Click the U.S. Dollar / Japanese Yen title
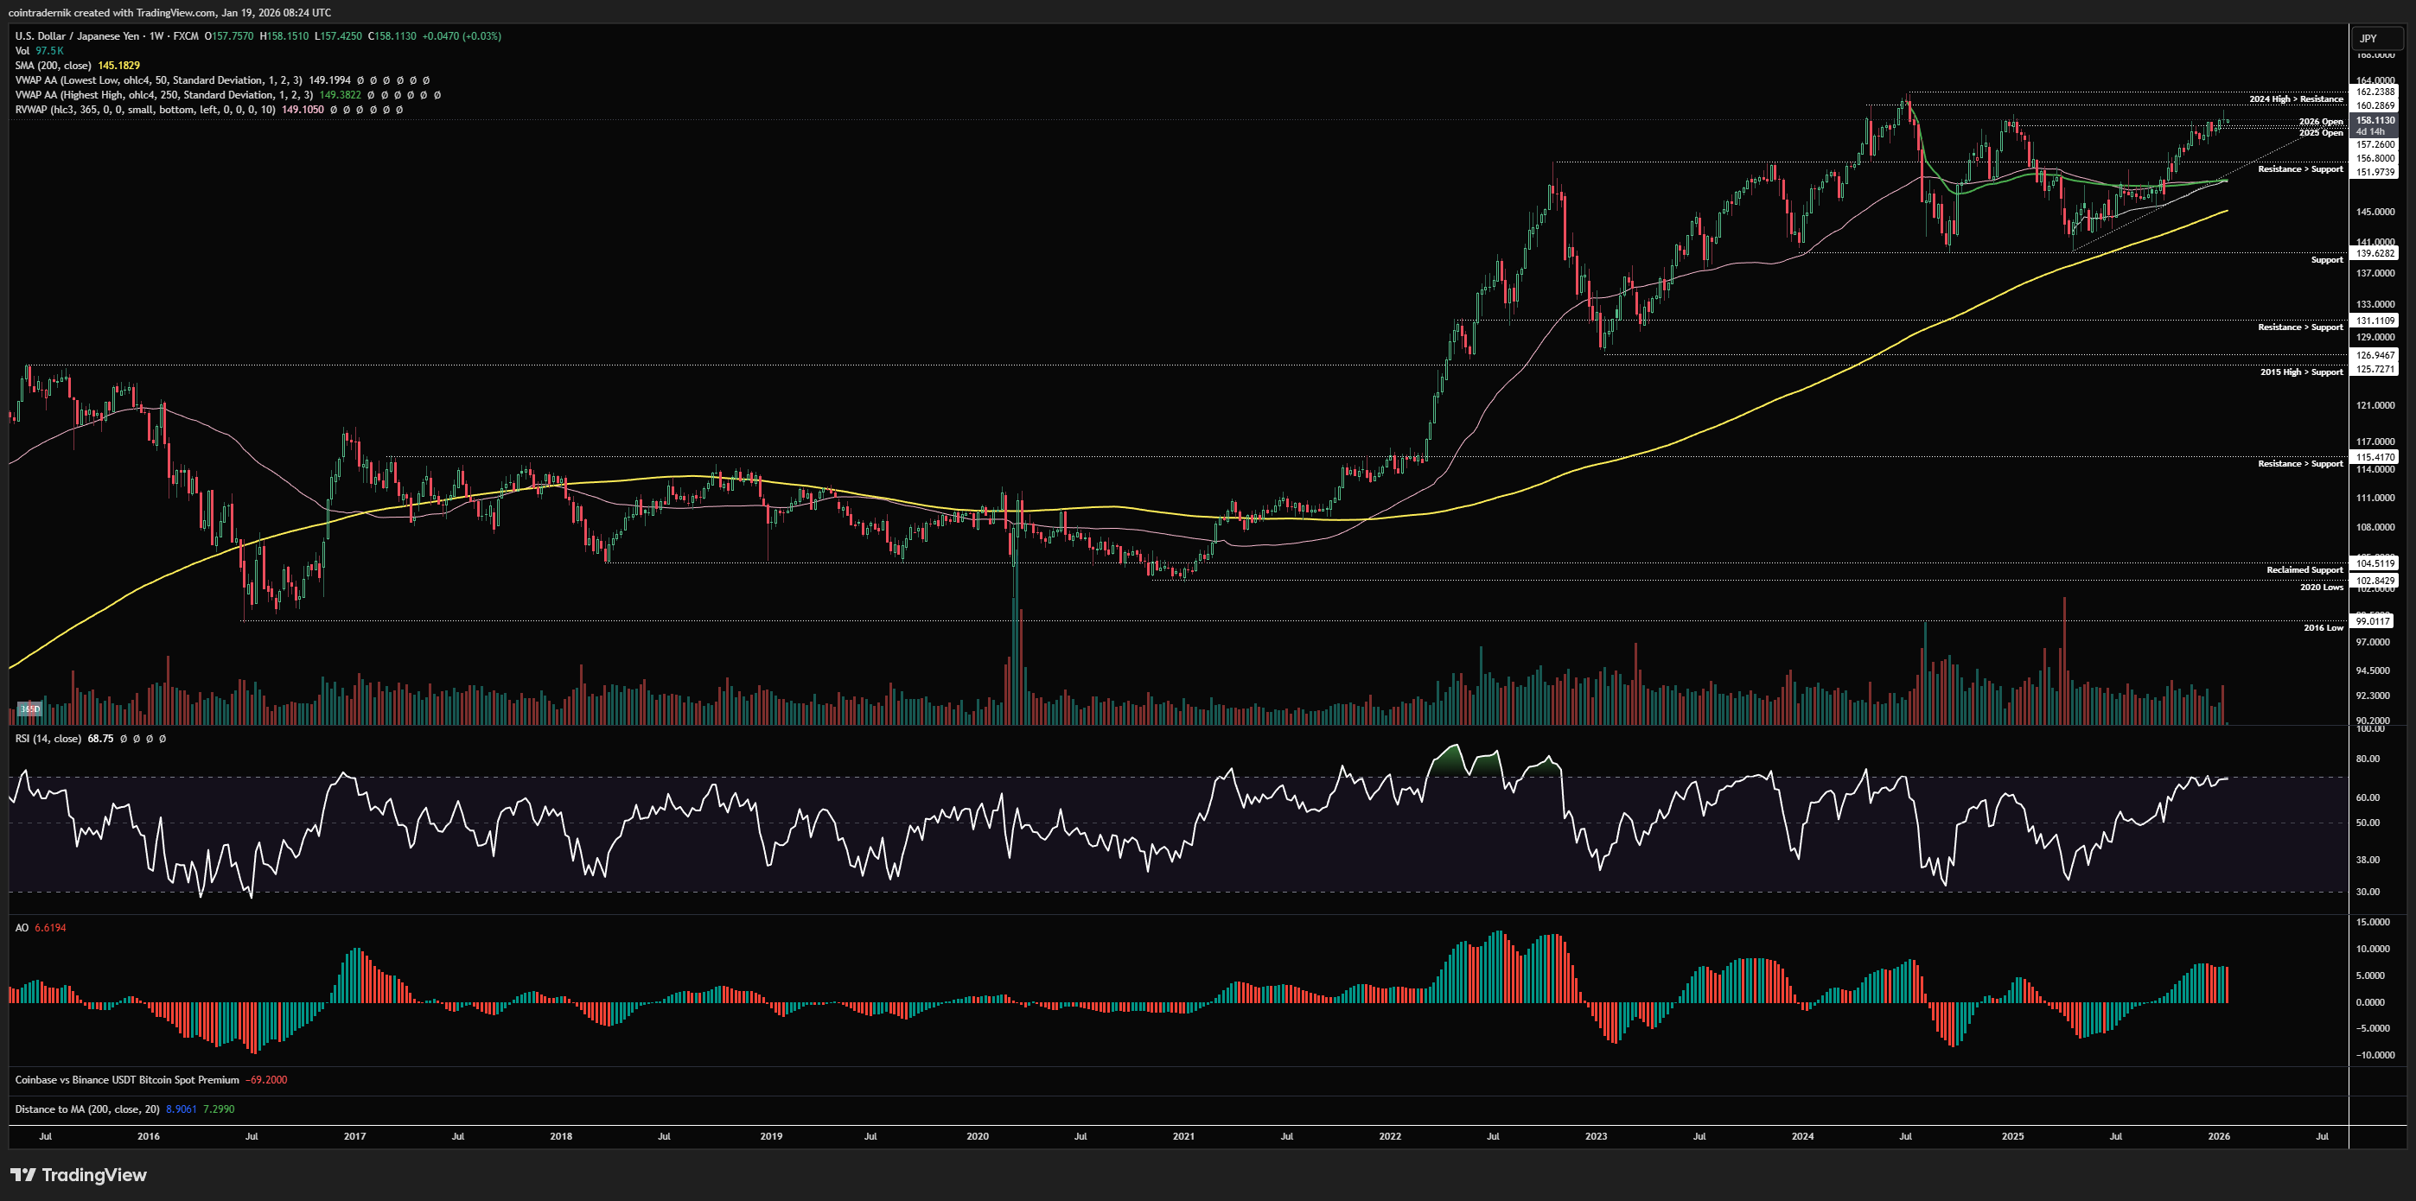 click(77, 35)
